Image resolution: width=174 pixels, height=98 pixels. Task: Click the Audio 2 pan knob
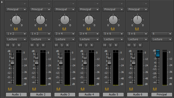tap(41, 20)
